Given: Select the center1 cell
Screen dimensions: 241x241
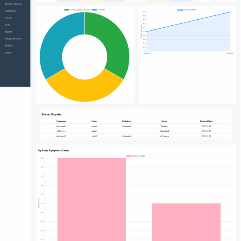Looking at the screenshot, I should click(x=94, y=131).
